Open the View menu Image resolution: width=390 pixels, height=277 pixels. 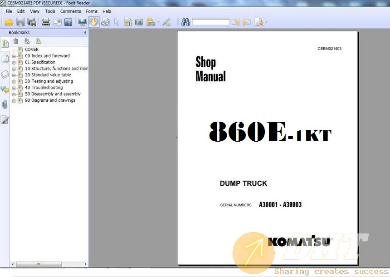(35, 11)
